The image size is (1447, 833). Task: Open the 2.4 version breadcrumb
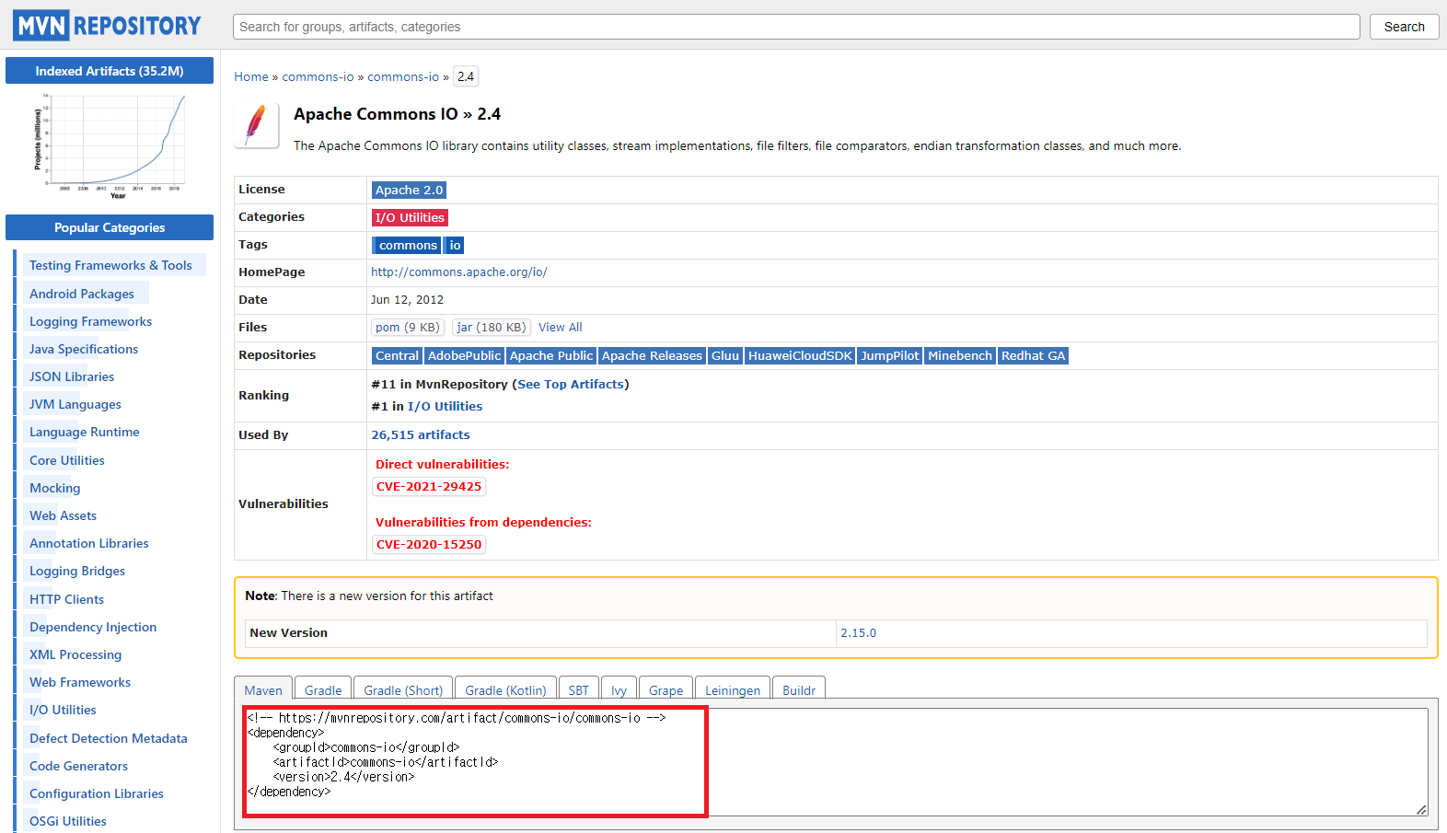point(466,76)
